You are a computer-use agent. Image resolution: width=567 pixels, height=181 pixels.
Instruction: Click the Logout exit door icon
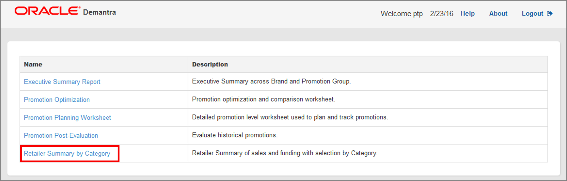(x=550, y=13)
